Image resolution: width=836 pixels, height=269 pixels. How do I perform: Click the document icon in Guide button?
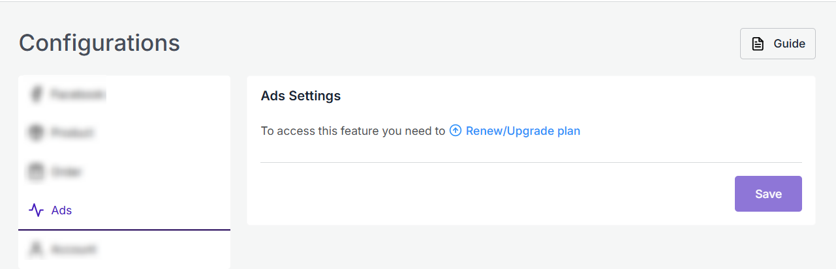758,44
